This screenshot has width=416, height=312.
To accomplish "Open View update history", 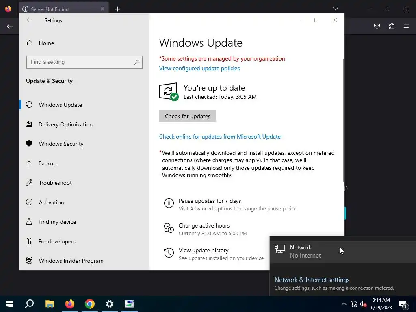I will [x=204, y=250].
